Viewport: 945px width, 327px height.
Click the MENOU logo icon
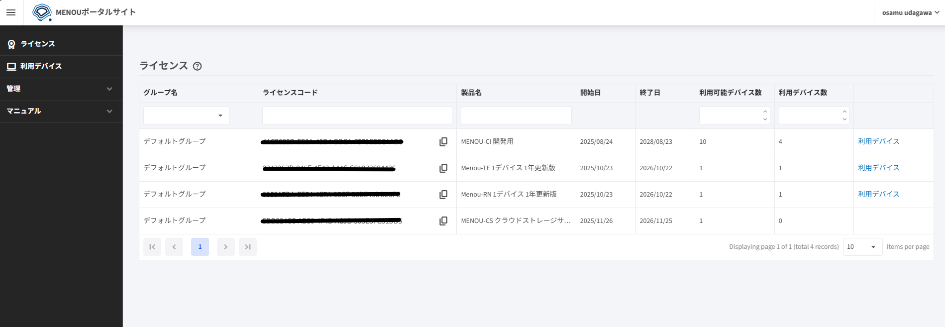click(x=42, y=12)
